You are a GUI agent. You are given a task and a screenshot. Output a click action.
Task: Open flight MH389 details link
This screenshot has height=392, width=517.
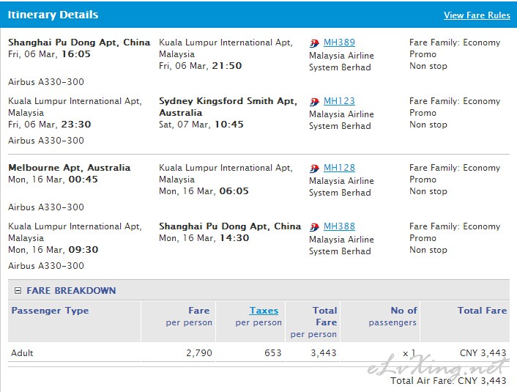(x=339, y=42)
